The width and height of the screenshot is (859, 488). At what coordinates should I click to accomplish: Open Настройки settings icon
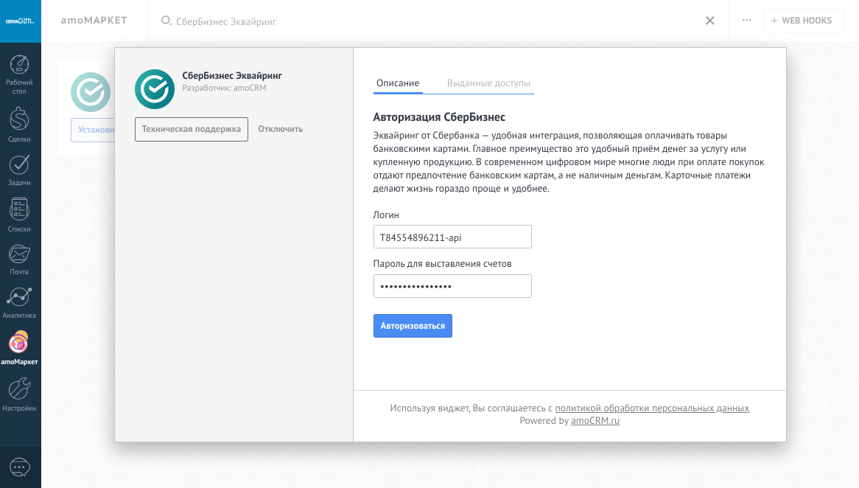20,388
